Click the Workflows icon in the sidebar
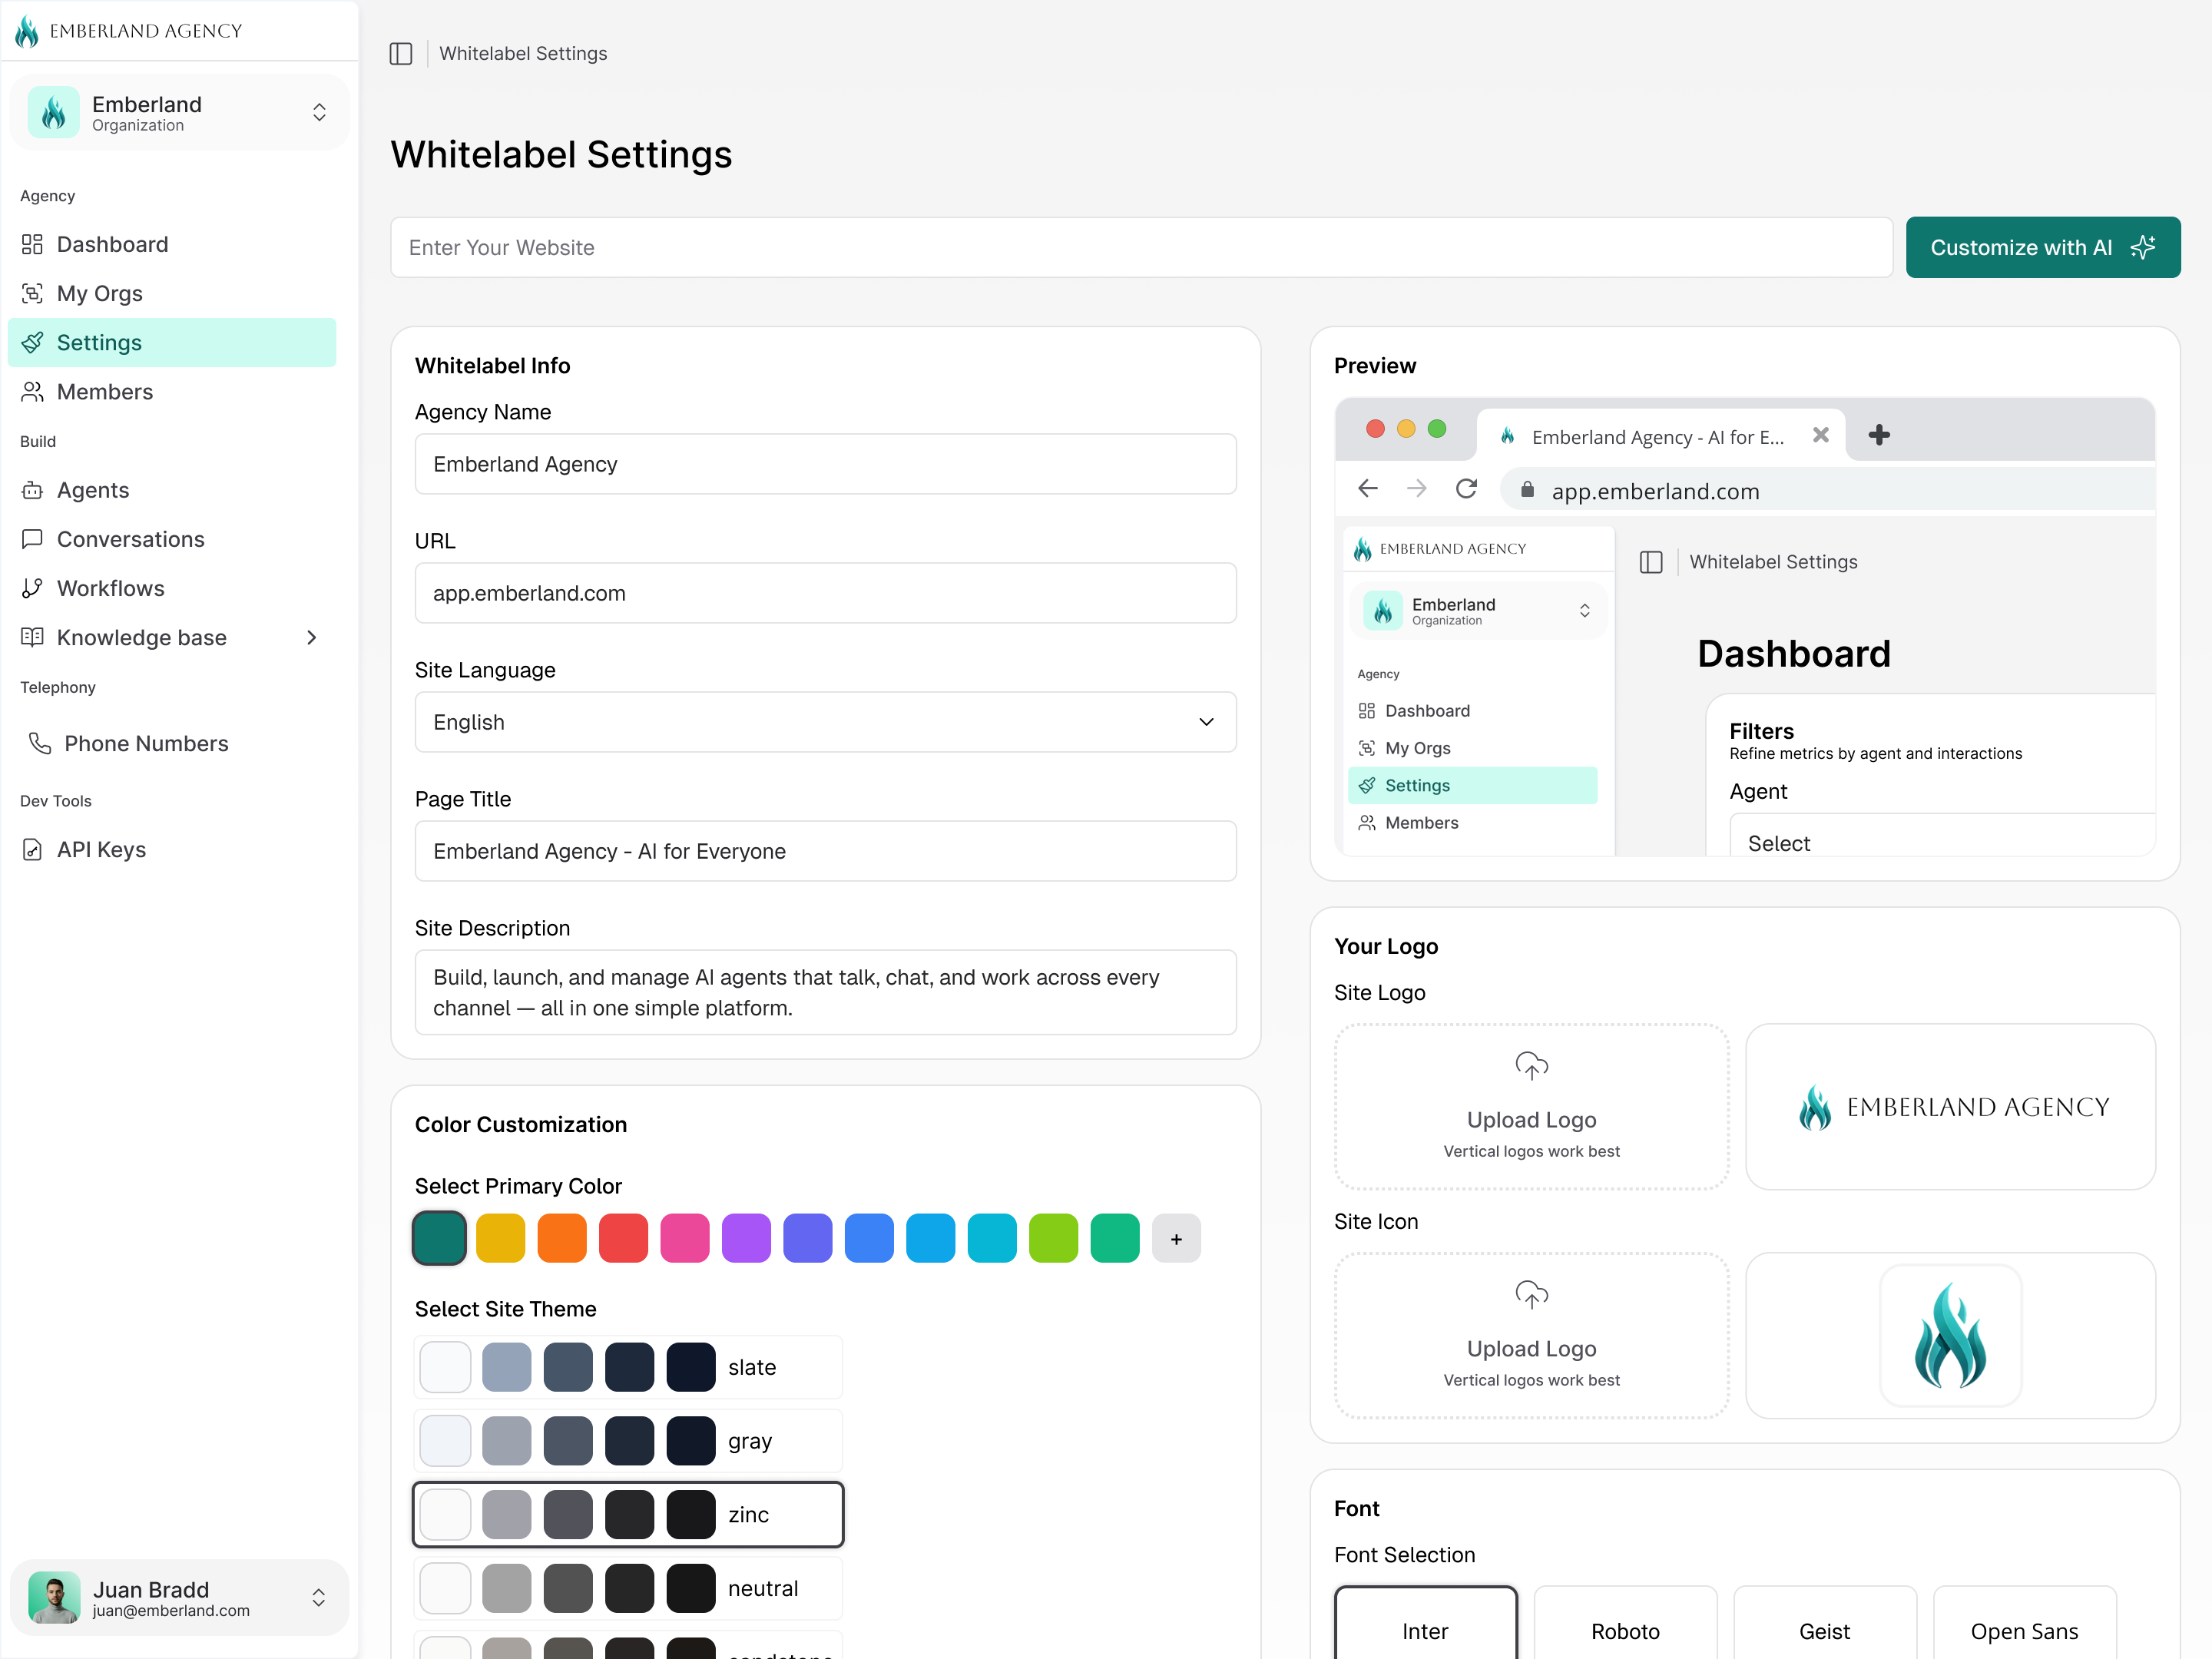Viewport: 2212px width, 1659px height. click(x=33, y=588)
